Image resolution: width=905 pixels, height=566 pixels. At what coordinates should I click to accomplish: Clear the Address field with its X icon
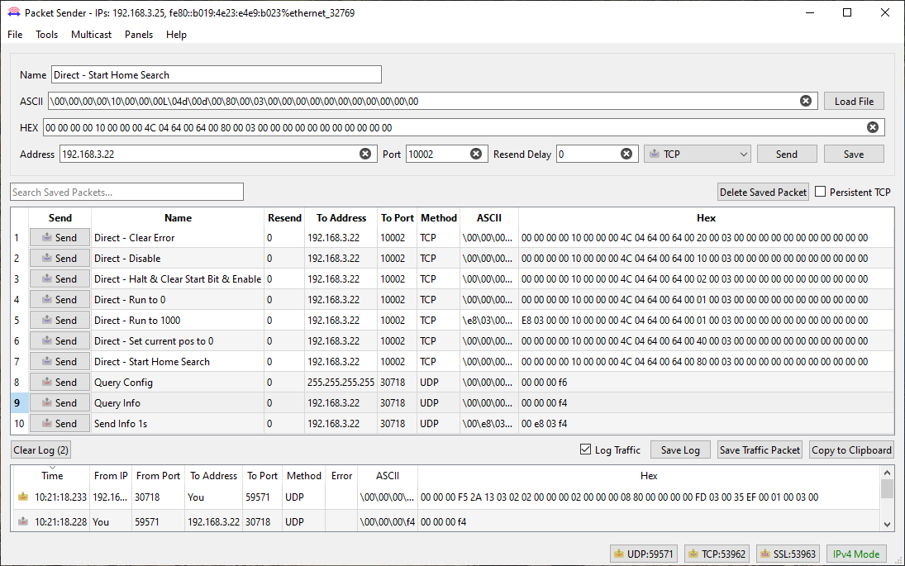click(x=364, y=154)
